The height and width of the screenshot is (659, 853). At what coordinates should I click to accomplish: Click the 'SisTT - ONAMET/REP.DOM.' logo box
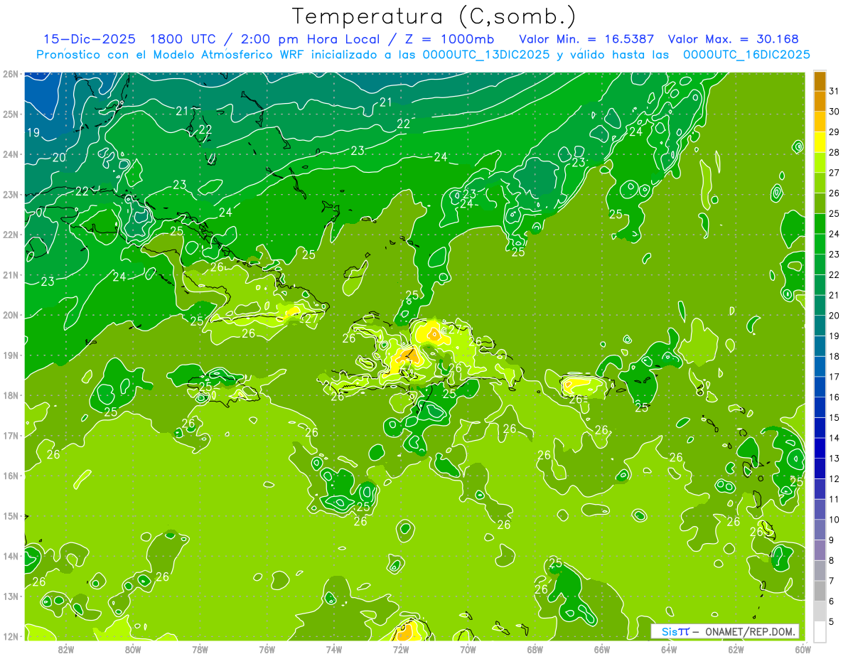[x=725, y=631]
